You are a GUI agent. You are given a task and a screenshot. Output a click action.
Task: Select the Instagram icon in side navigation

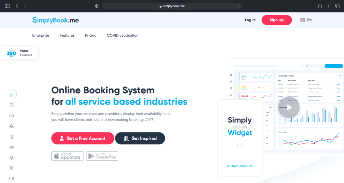click(12, 137)
